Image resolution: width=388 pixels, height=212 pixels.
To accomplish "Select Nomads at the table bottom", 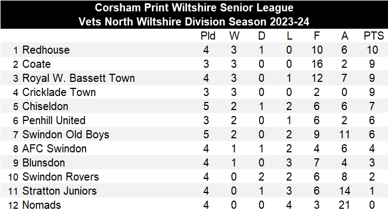I will (x=42, y=205).
